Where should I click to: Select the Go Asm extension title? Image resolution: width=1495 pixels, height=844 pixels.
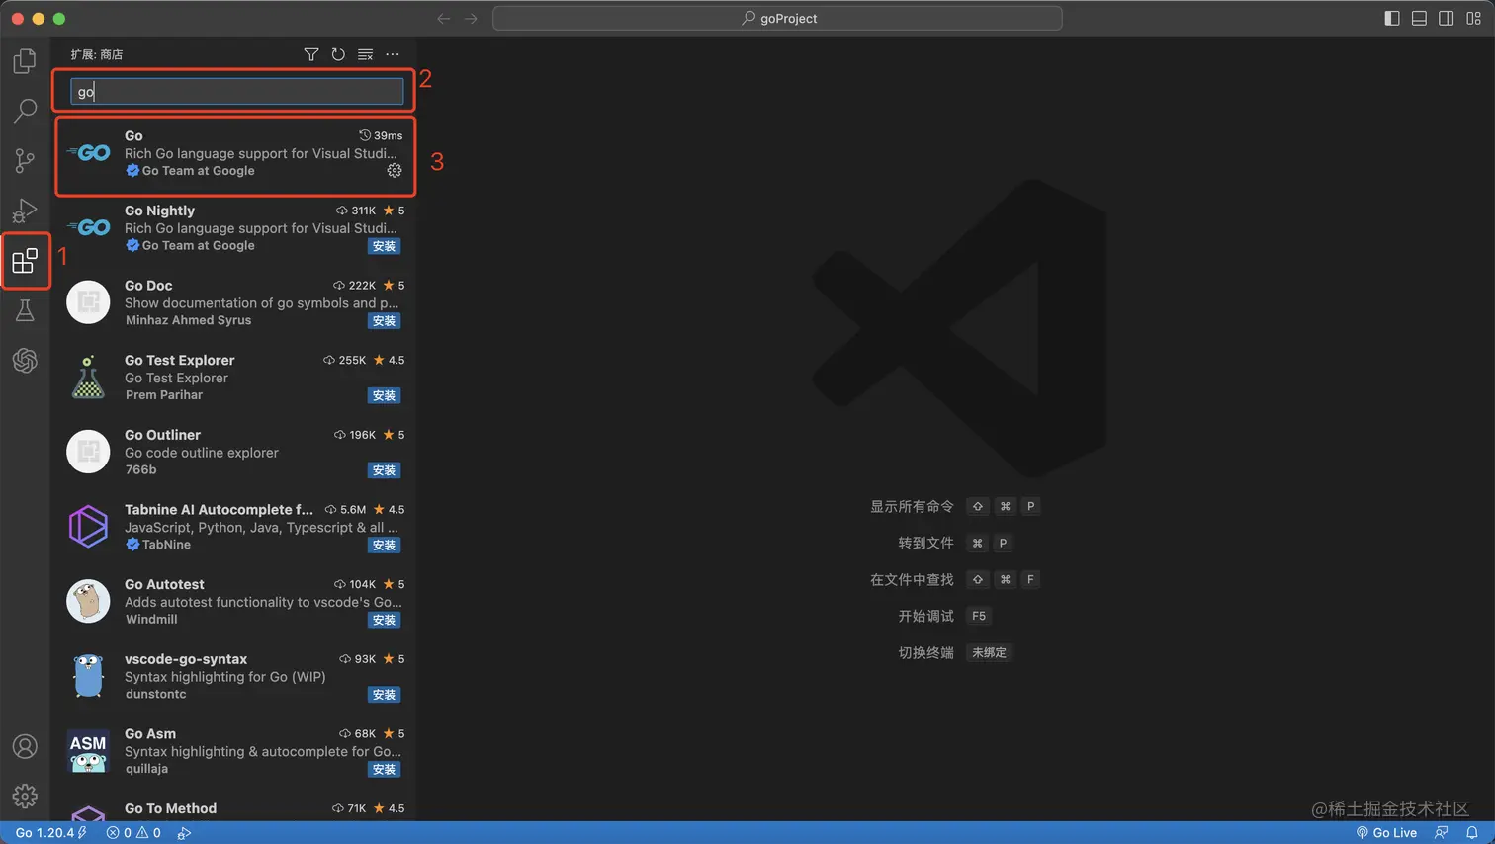pyautogui.click(x=150, y=734)
